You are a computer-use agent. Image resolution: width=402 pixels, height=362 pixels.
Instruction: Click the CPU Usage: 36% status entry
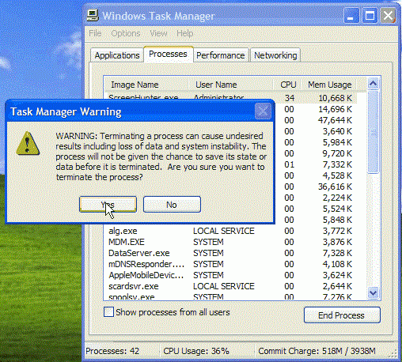tap(196, 351)
